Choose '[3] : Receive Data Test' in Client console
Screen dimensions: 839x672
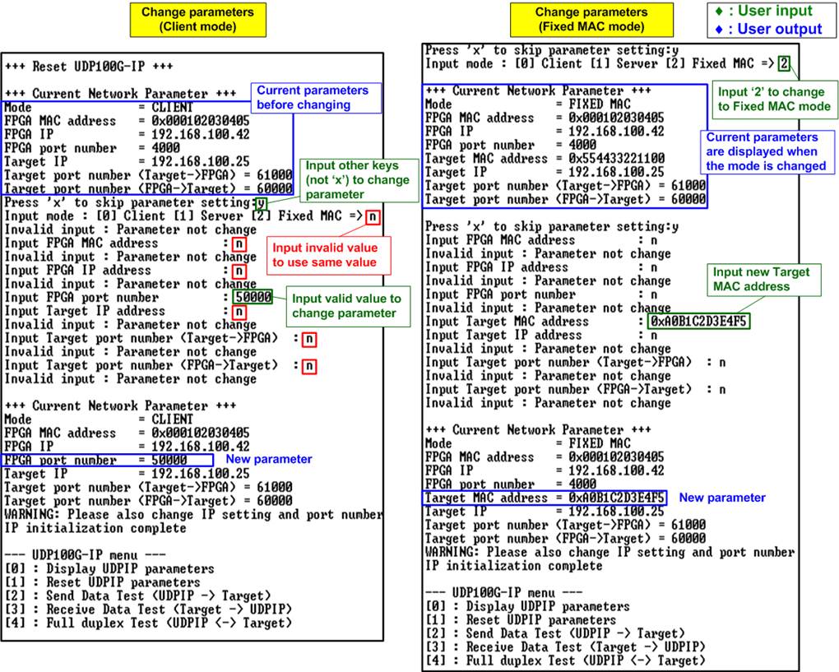(148, 609)
